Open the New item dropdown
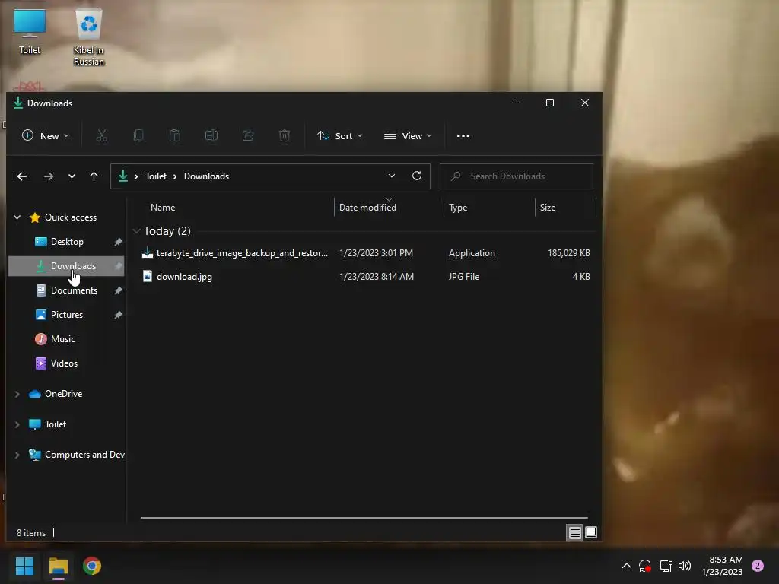Image resolution: width=779 pixels, height=584 pixels. point(46,135)
